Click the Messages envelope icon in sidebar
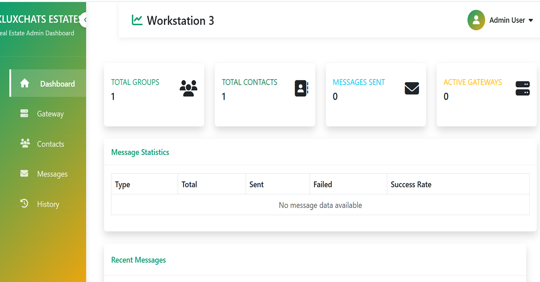Viewport: 540px width, 282px height. coord(24,173)
